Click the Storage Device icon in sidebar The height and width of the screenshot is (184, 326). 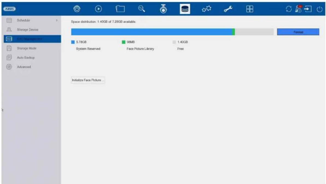click(9, 30)
